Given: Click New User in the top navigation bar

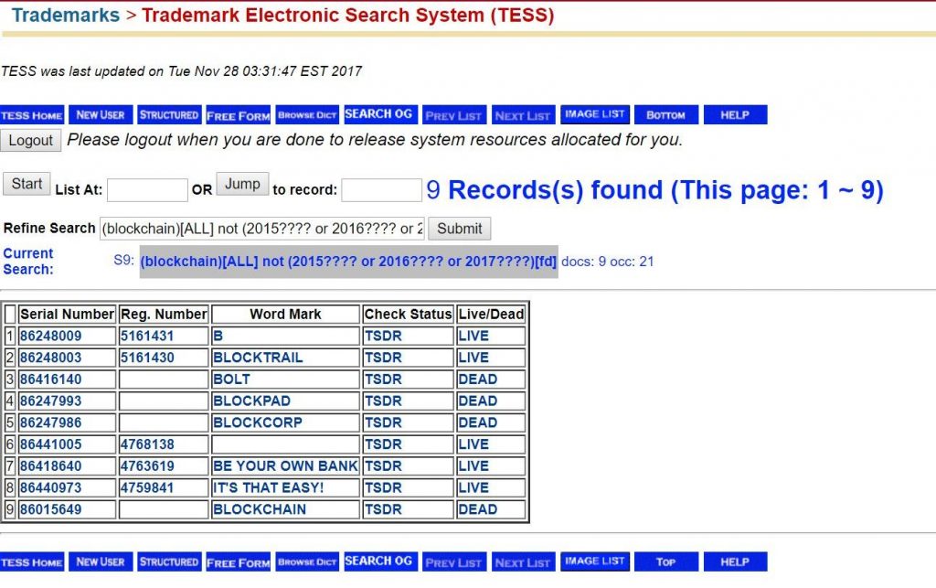Looking at the screenshot, I should click(101, 114).
